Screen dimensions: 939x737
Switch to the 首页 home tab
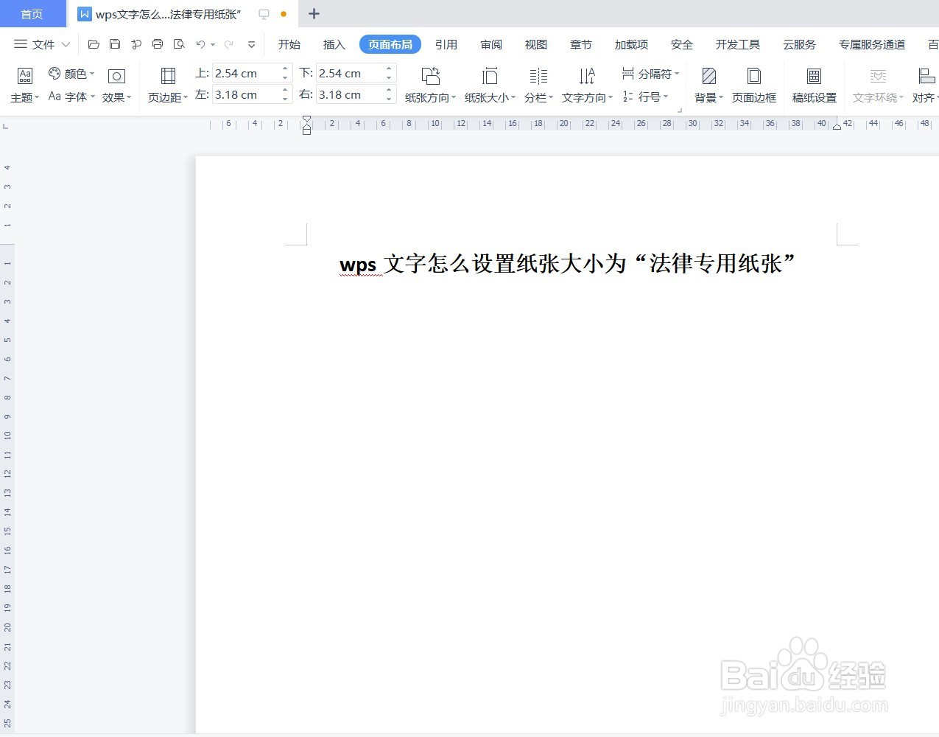pos(32,14)
